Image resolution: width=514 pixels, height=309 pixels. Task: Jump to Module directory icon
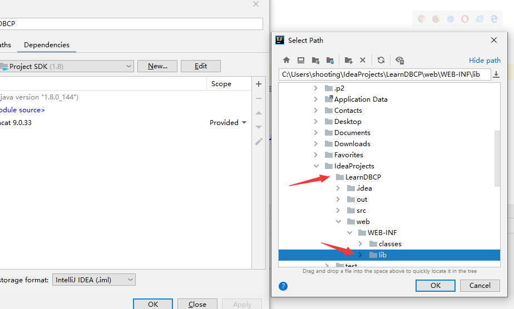(330, 60)
